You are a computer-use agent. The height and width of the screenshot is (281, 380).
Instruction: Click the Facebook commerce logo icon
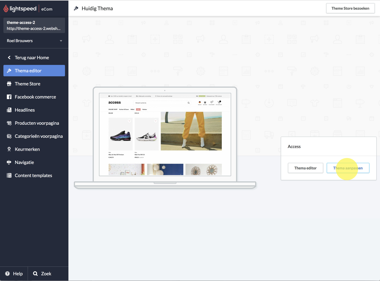pos(9,97)
